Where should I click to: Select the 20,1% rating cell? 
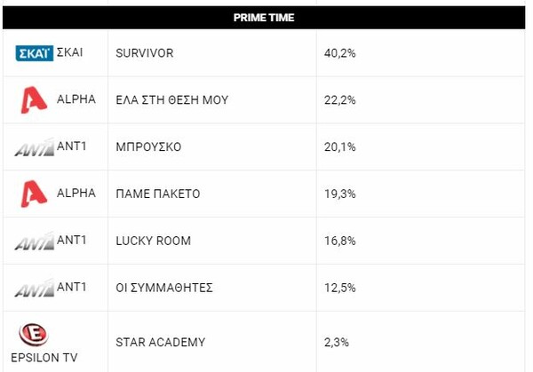click(342, 147)
